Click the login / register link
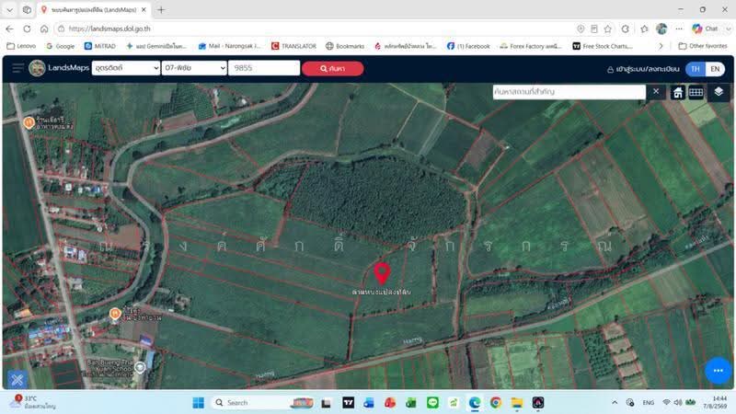This screenshot has height=414, width=736. pyautogui.click(x=643, y=69)
